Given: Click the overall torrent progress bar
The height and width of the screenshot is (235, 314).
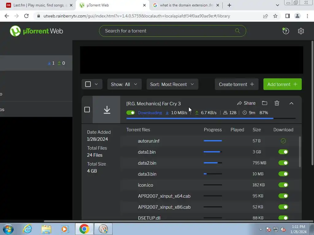Looking at the screenshot, I should click(x=211, y=118).
